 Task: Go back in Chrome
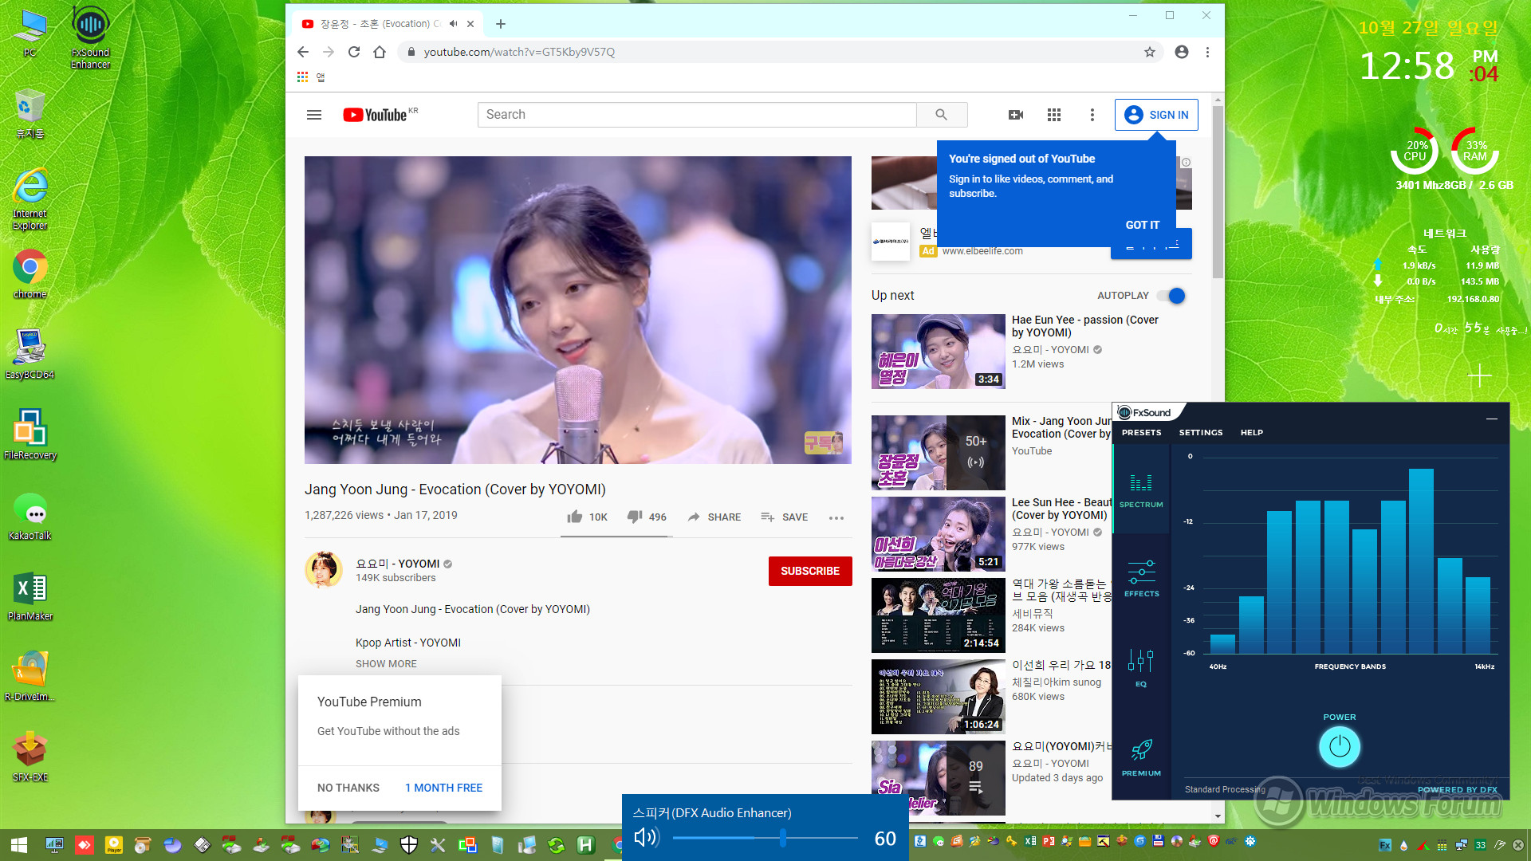(x=303, y=52)
